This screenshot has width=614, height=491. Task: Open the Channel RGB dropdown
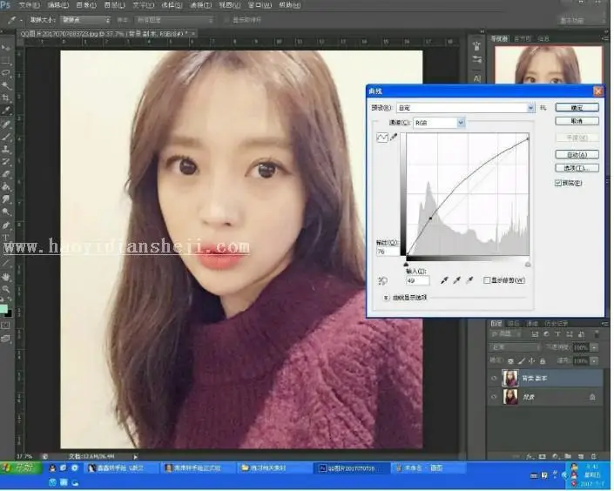point(439,123)
